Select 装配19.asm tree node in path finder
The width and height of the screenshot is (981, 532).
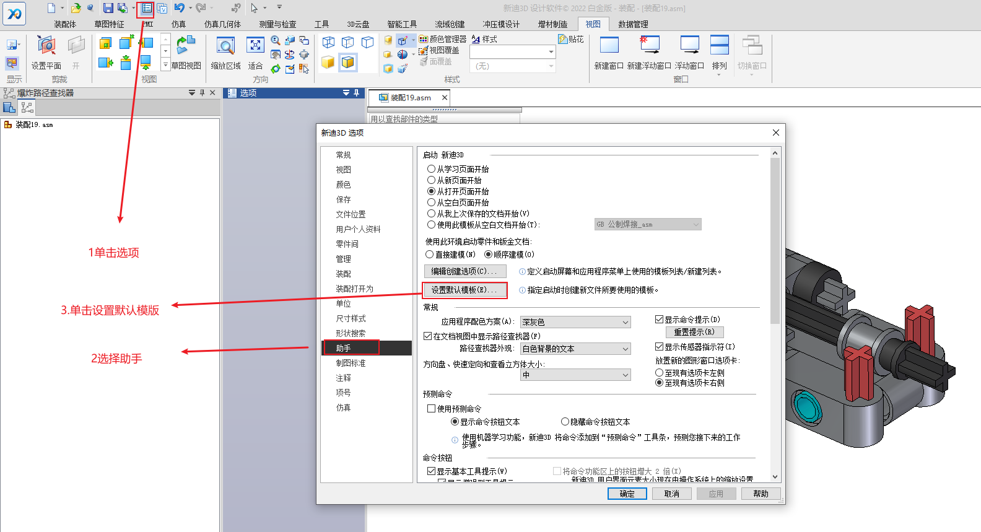coord(28,124)
